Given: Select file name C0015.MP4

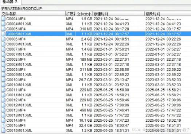Looking at the screenshot, I should pyautogui.click(x=16, y=125).
